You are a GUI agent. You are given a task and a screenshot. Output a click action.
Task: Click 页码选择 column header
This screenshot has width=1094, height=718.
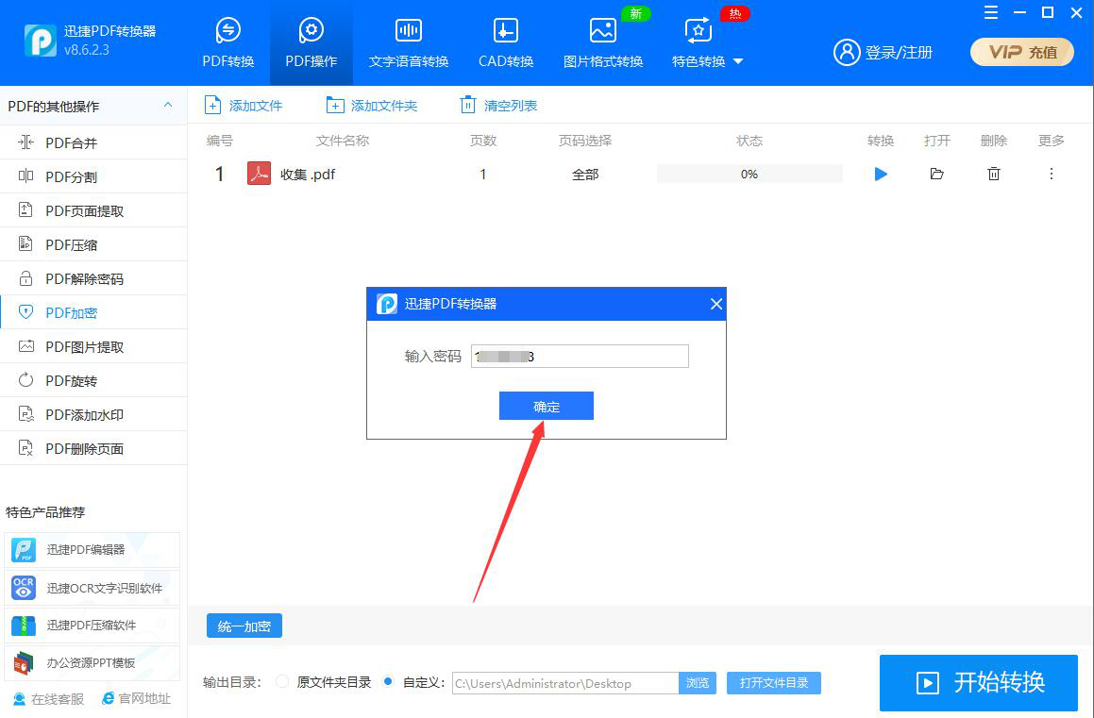[x=585, y=141]
